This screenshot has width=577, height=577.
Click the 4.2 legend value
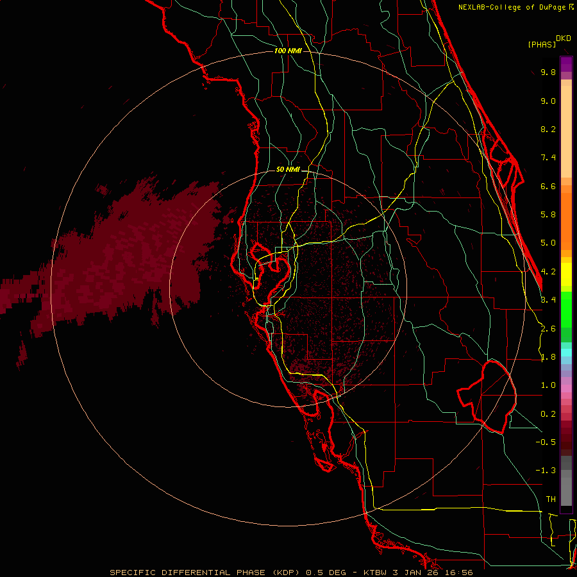coord(548,272)
